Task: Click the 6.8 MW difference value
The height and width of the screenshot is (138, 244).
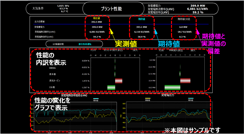Action: tap(183, 27)
